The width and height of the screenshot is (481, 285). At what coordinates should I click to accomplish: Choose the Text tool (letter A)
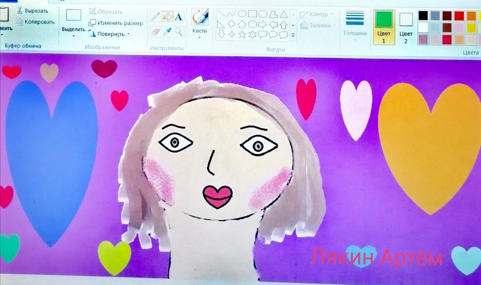click(178, 17)
